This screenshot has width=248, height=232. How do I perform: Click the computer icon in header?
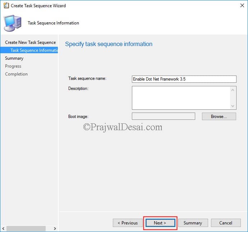13,23
